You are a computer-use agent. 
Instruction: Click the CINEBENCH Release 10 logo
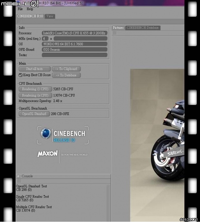pyautogui.click(x=63, y=135)
